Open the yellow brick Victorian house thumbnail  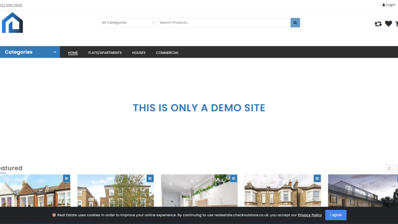pos(283,190)
